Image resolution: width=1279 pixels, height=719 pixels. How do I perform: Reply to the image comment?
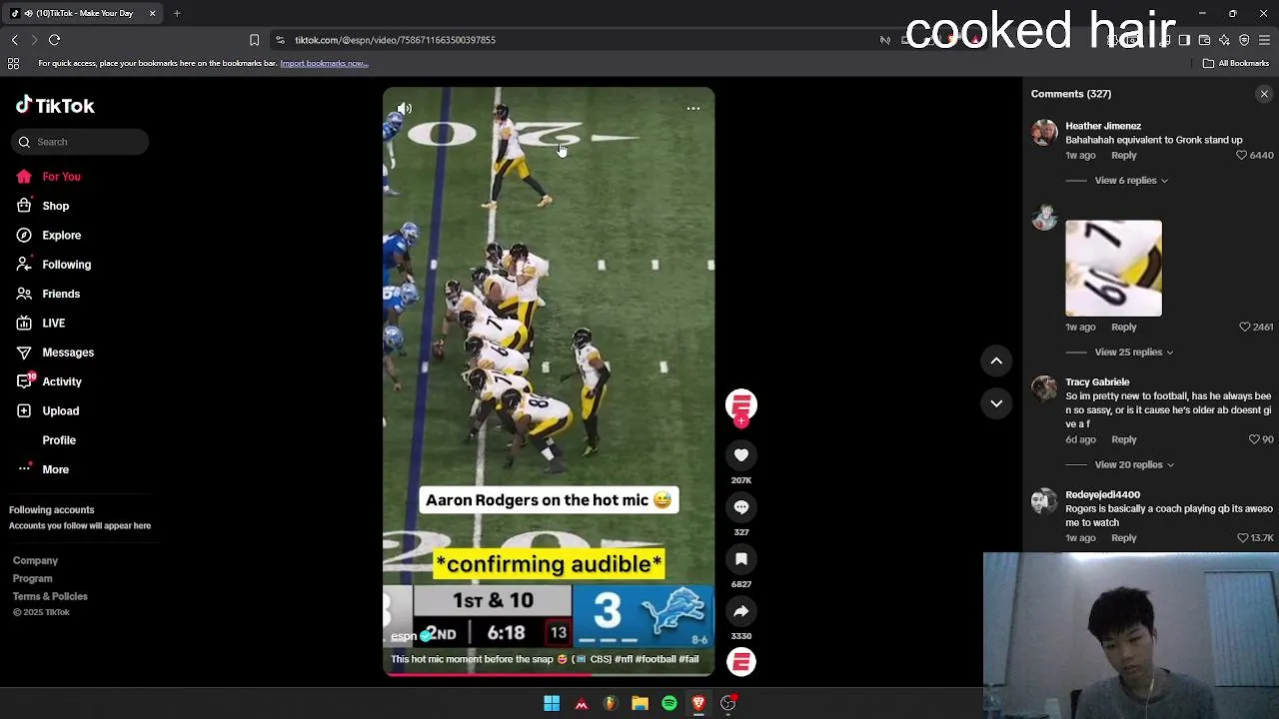coord(1124,328)
